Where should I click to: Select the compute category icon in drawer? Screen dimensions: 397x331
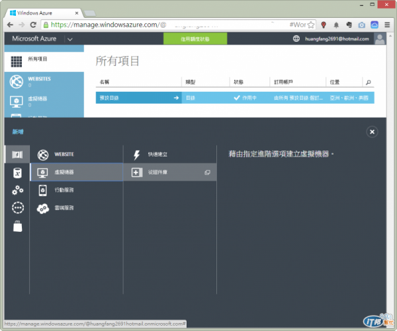coord(17,154)
